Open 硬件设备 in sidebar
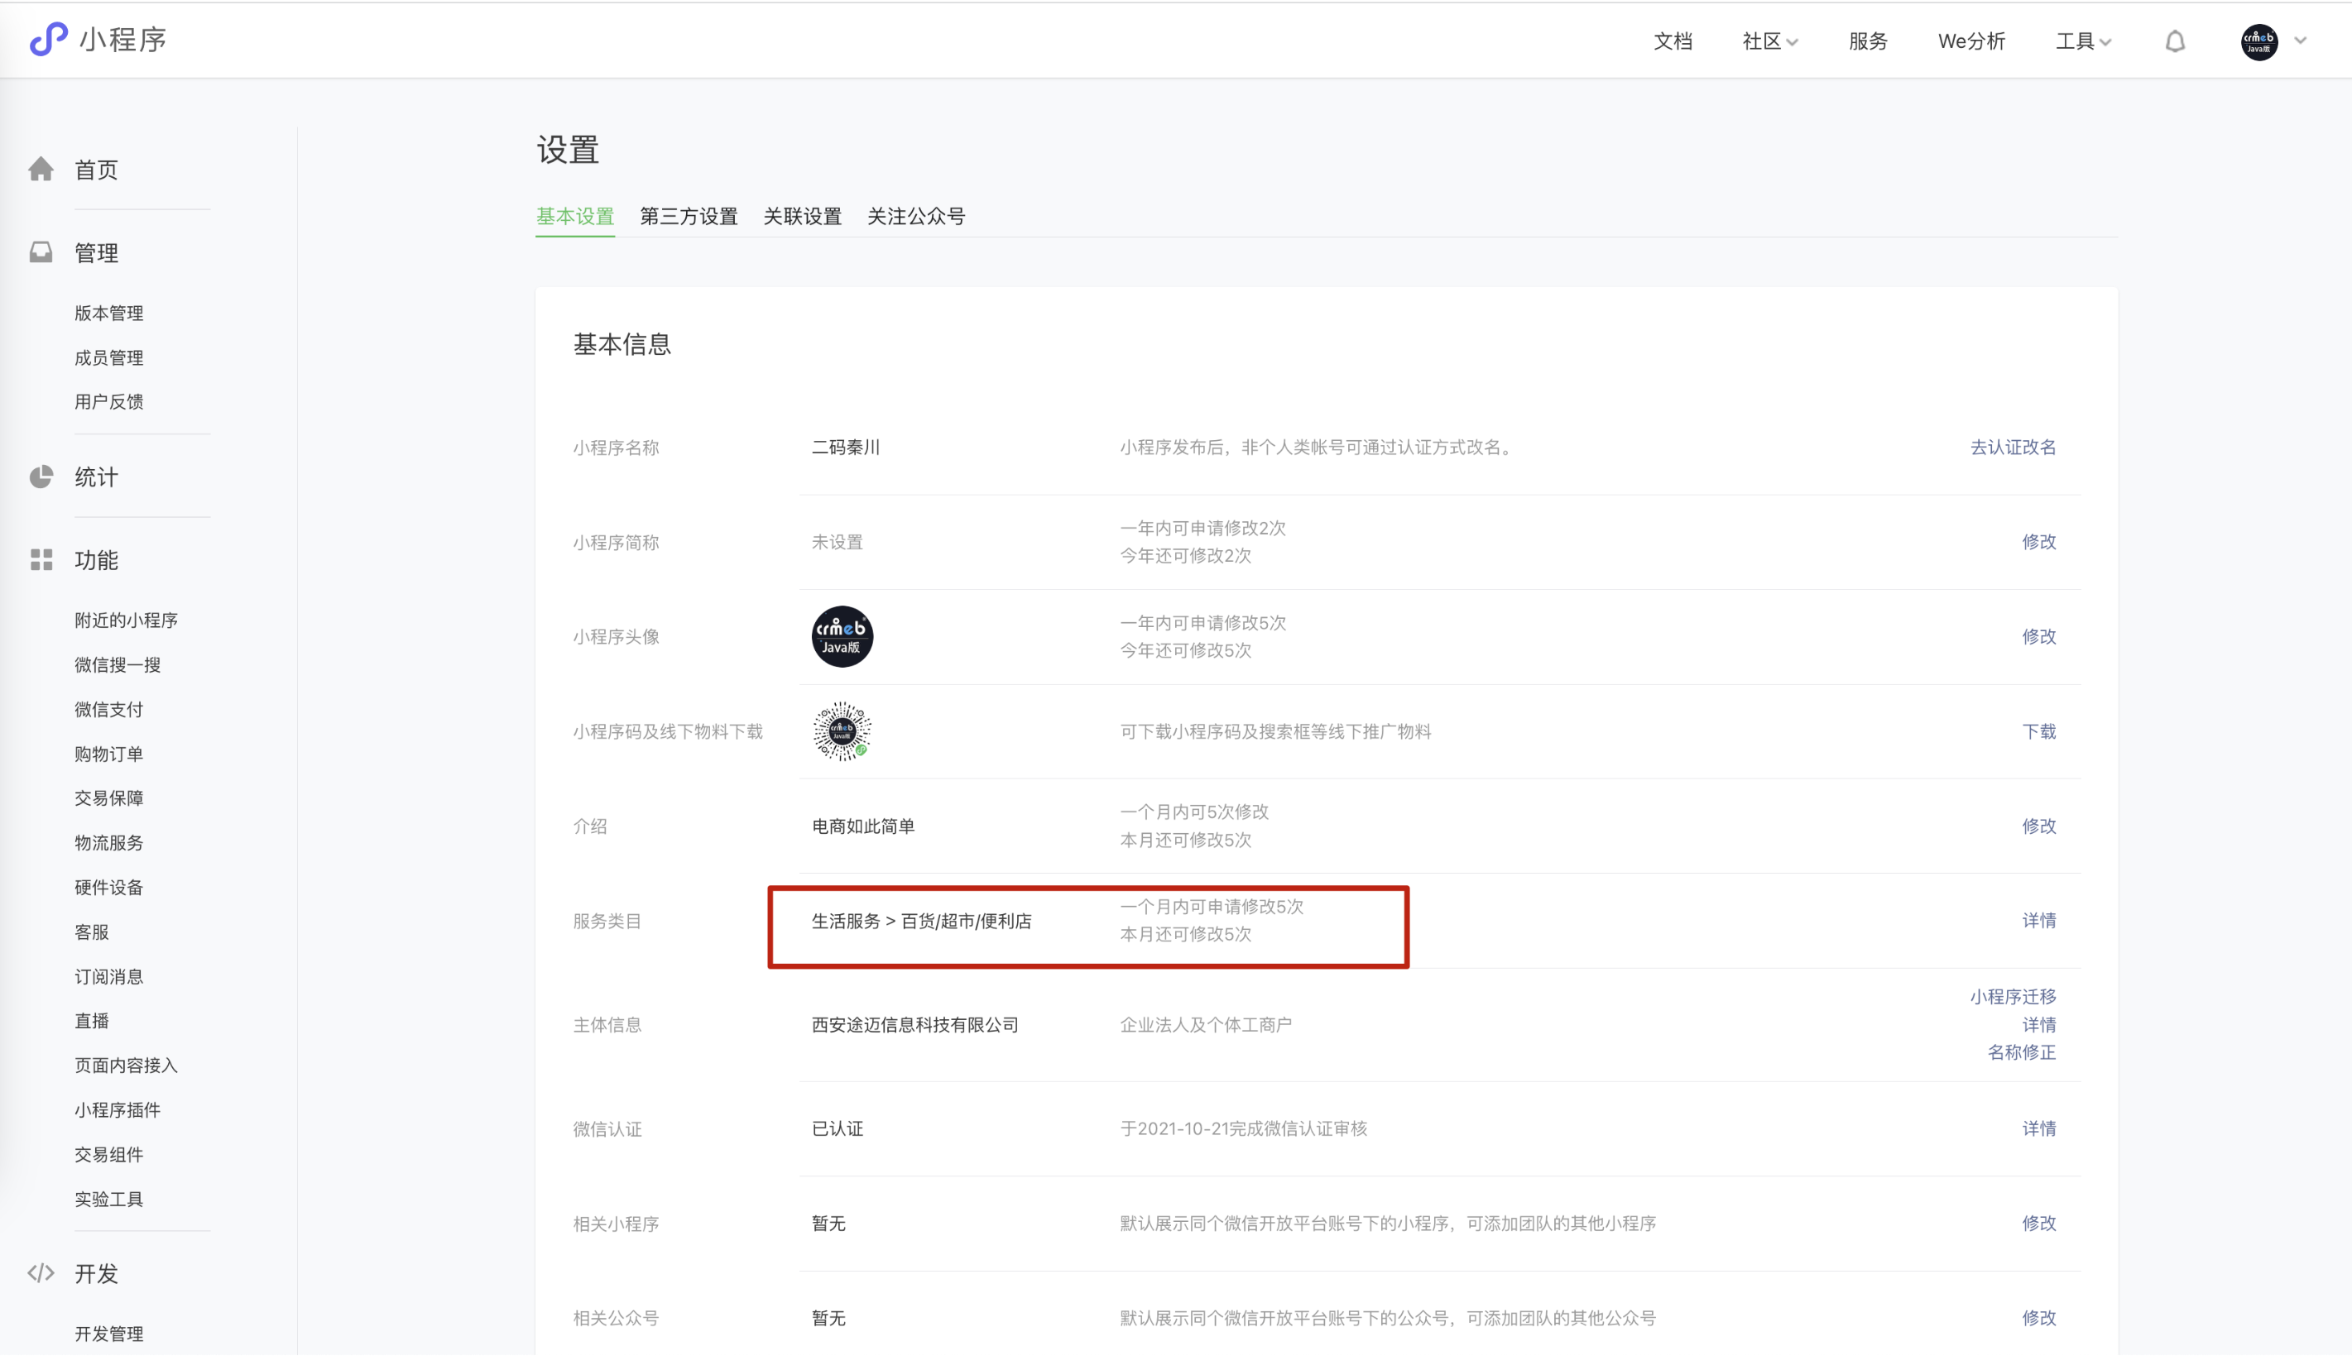The image size is (2352, 1370). (x=109, y=887)
